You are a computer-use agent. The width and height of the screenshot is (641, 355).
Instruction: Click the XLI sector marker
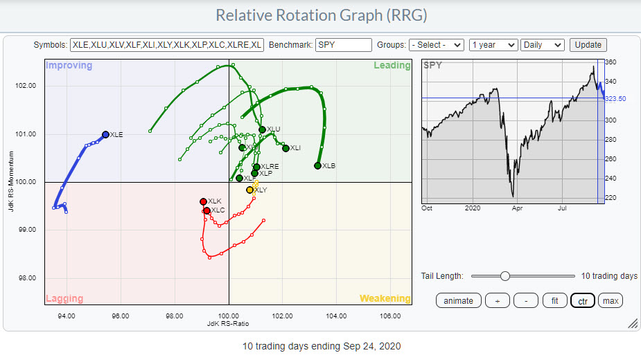[286, 148]
